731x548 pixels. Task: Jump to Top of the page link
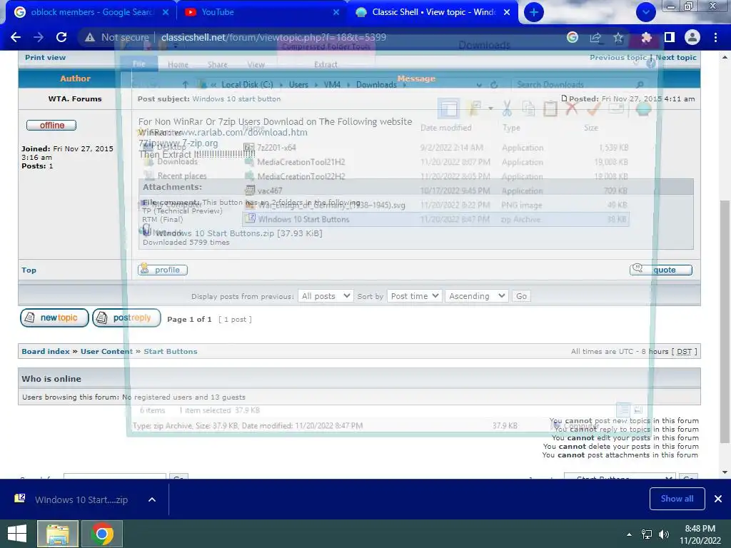tap(29, 270)
